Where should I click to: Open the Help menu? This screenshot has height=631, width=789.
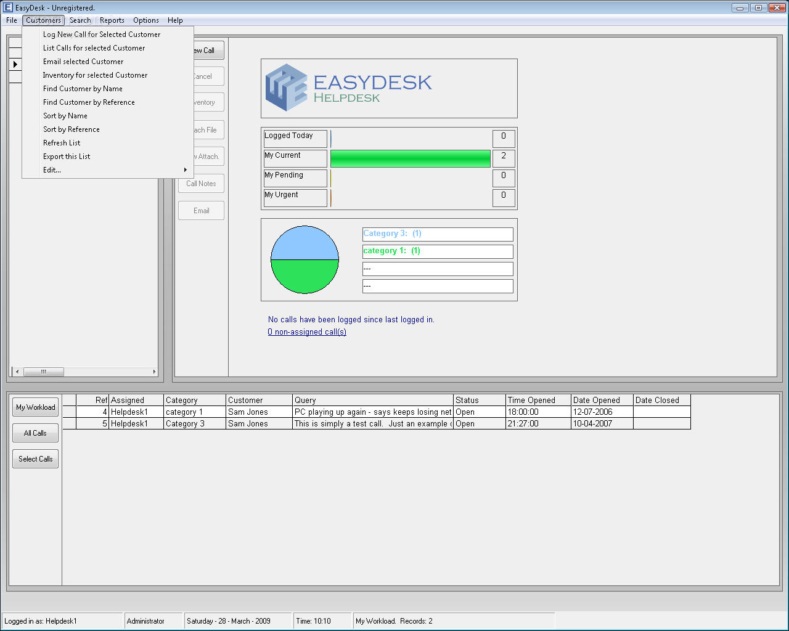(x=175, y=20)
